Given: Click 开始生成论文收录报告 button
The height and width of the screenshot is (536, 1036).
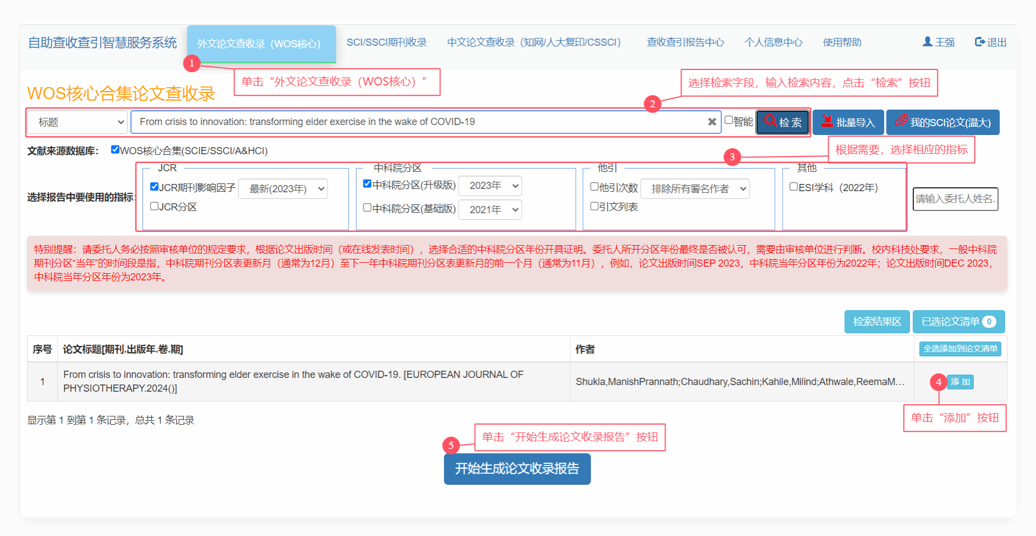Looking at the screenshot, I should (517, 469).
